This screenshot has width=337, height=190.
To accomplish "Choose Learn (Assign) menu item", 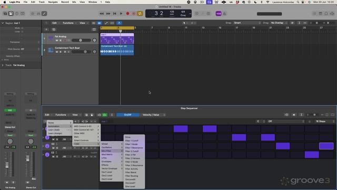I will click(60, 134).
